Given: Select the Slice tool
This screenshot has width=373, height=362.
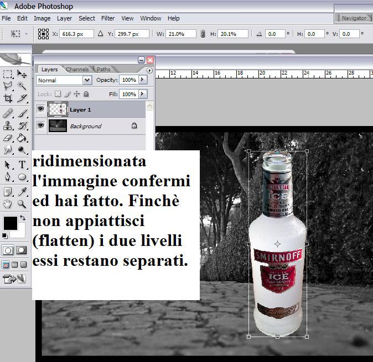Looking at the screenshot, I should coord(22,98).
